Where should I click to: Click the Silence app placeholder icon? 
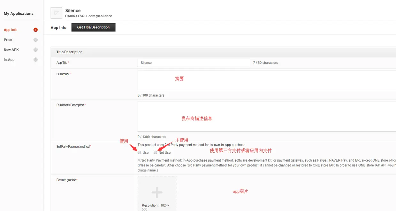point(57,13)
